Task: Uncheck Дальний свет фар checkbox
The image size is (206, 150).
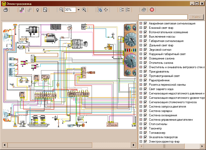Action: coord(145,45)
